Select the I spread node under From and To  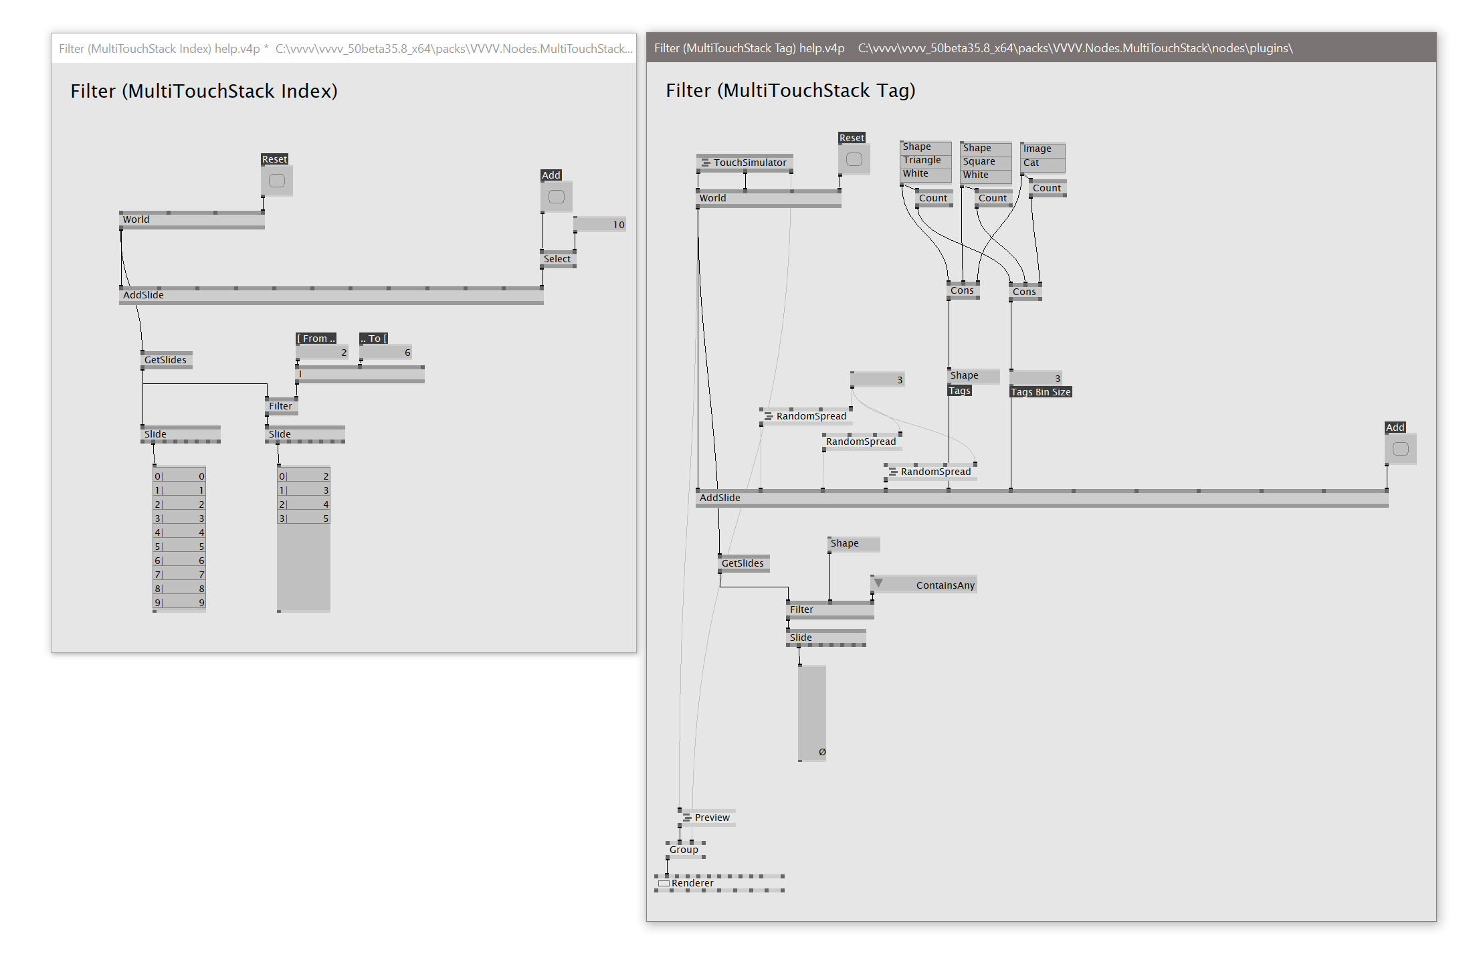[x=360, y=374]
